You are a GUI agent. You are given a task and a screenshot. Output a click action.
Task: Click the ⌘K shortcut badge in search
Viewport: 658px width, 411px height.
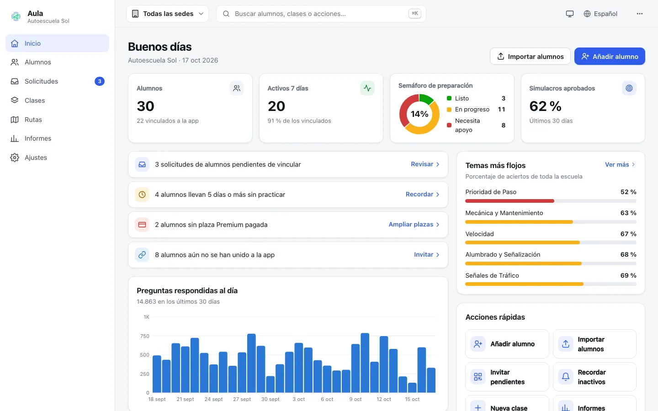pyautogui.click(x=415, y=14)
